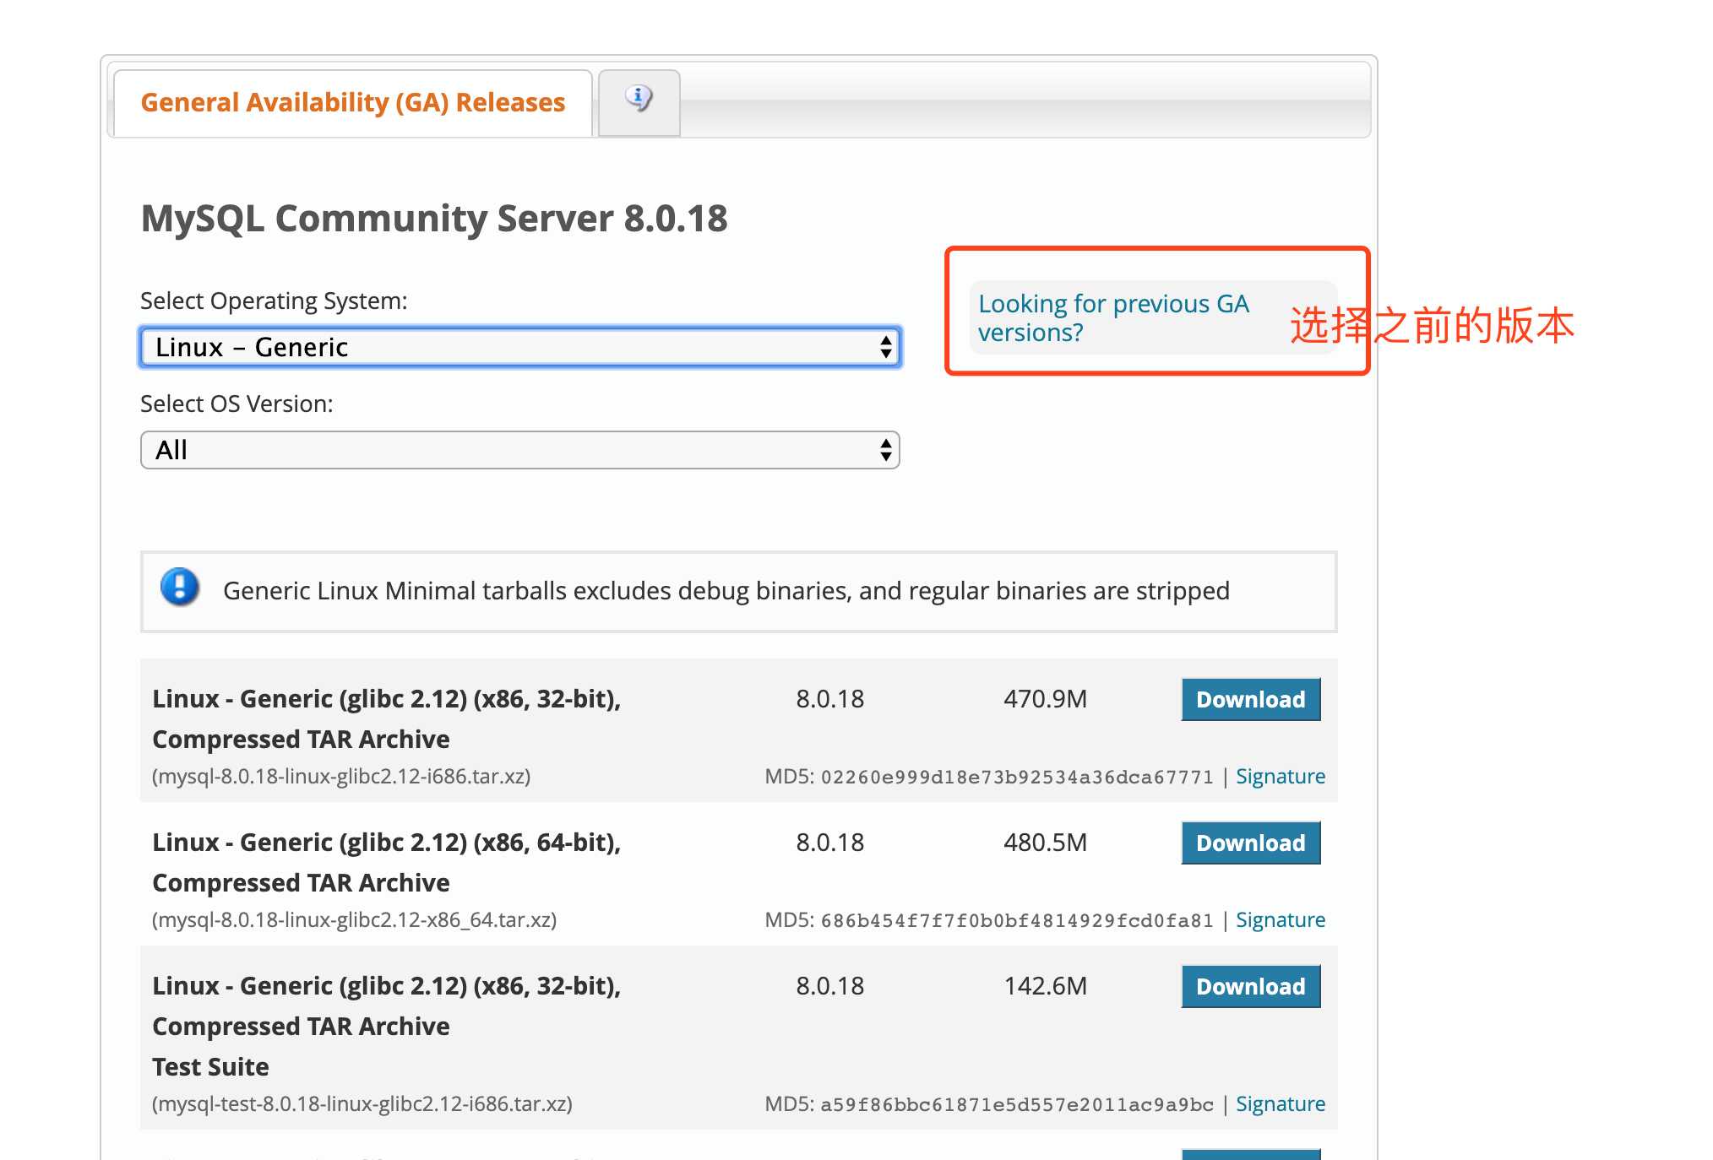The image size is (1713, 1160).
Task: Click the Download button for 64-bit TAR Archive
Action: coord(1251,842)
